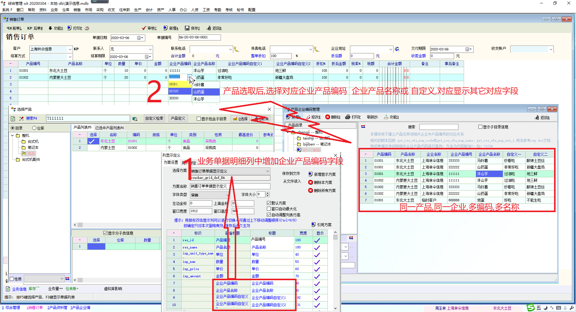Click the 审核 (approve) checkmark icon
Image resolution: width=576 pixels, height=312 pixels.
point(144,28)
